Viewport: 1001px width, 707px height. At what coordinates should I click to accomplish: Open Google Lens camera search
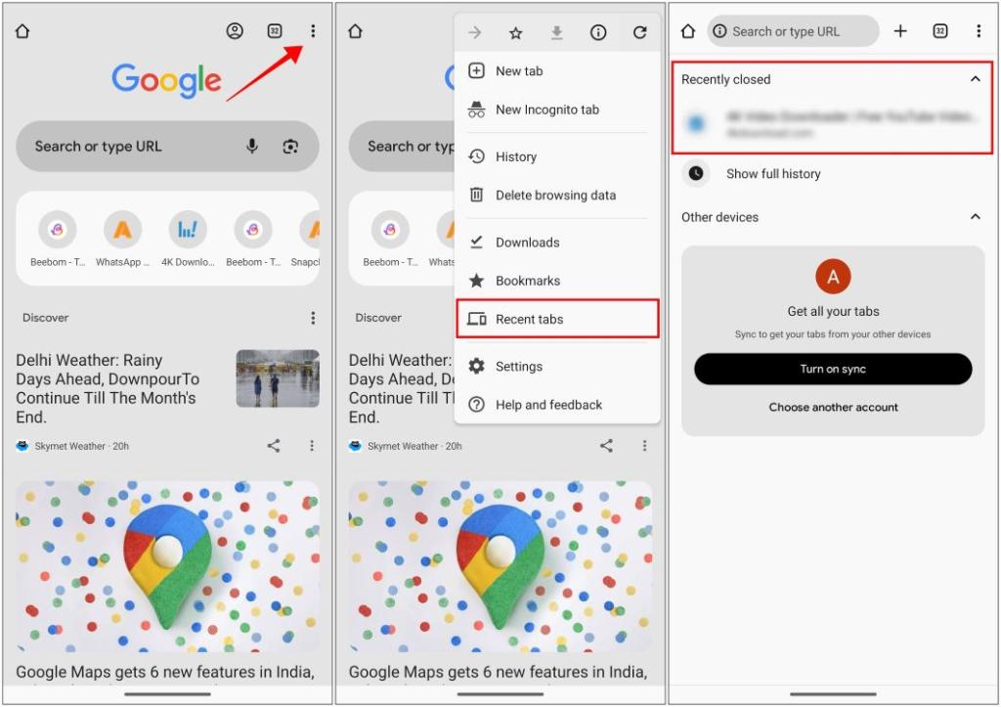click(290, 146)
